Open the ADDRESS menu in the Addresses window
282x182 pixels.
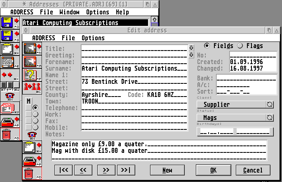pyautogui.click(x=22, y=12)
